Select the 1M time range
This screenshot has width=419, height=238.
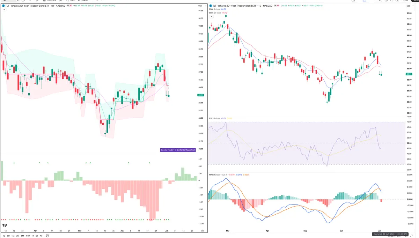tap(13, 236)
